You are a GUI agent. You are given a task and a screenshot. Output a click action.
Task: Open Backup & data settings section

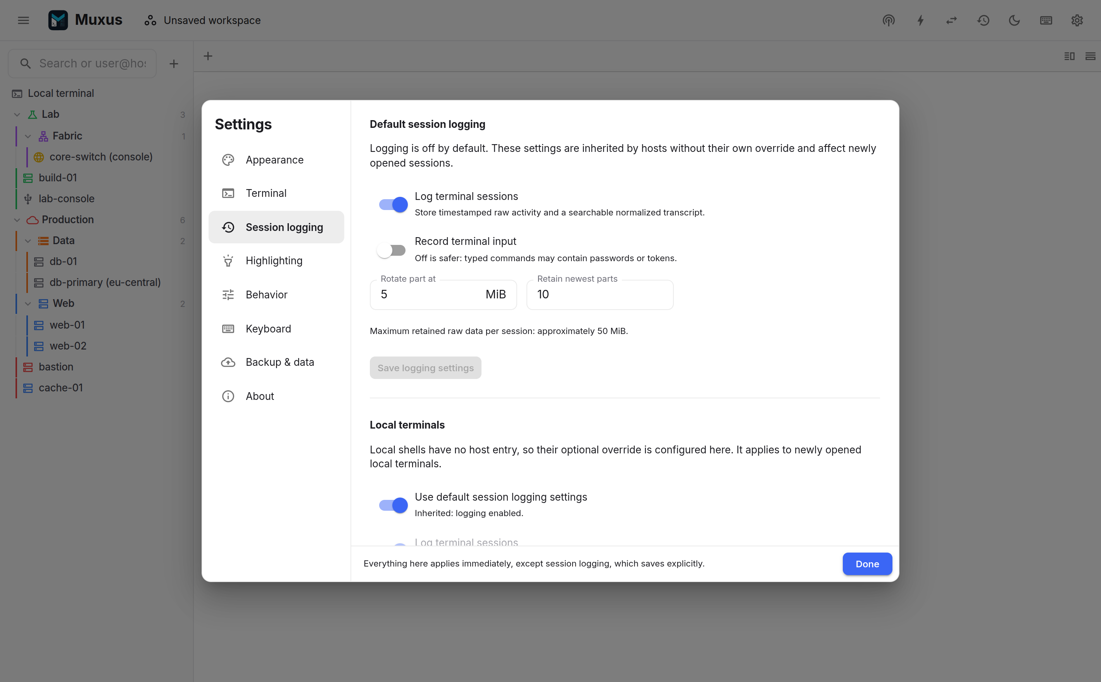(276, 362)
